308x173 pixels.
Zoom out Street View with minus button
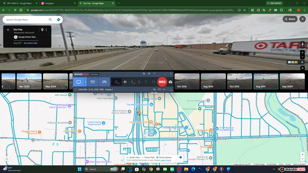tap(303, 57)
